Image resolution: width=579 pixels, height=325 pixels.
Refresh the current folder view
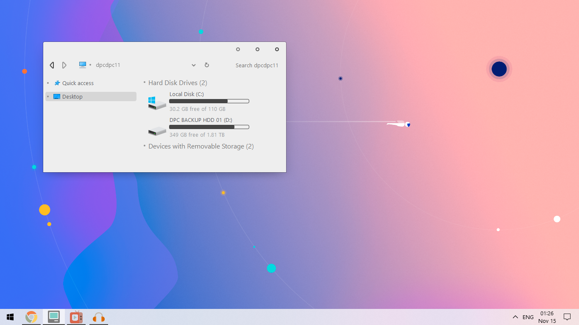click(207, 65)
